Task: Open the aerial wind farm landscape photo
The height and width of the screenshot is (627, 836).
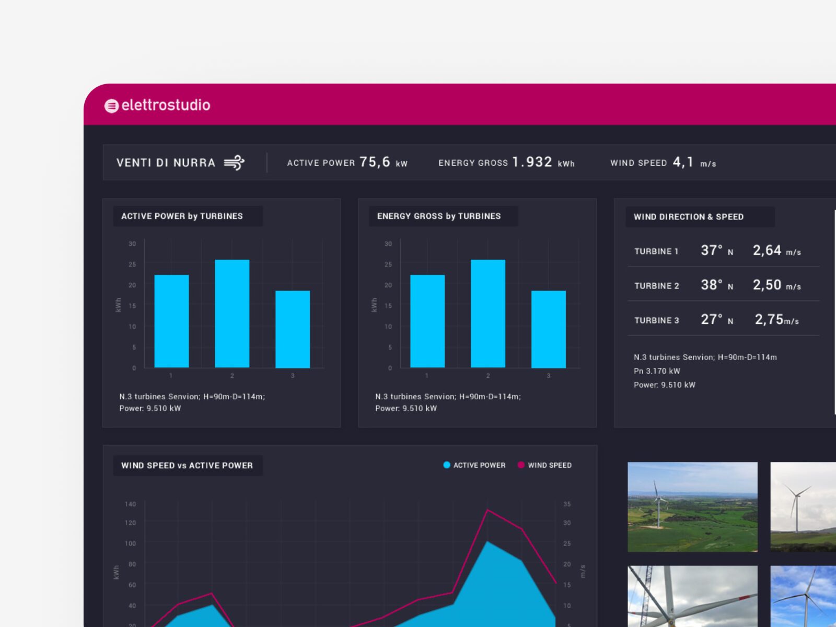Action: [x=692, y=507]
